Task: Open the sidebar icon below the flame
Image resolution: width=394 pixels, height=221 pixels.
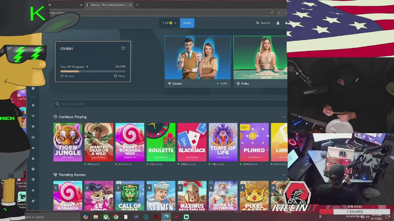Action: 33,116
